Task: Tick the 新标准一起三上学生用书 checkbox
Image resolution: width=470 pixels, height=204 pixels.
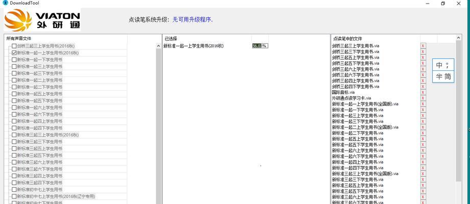Action: [14, 66]
